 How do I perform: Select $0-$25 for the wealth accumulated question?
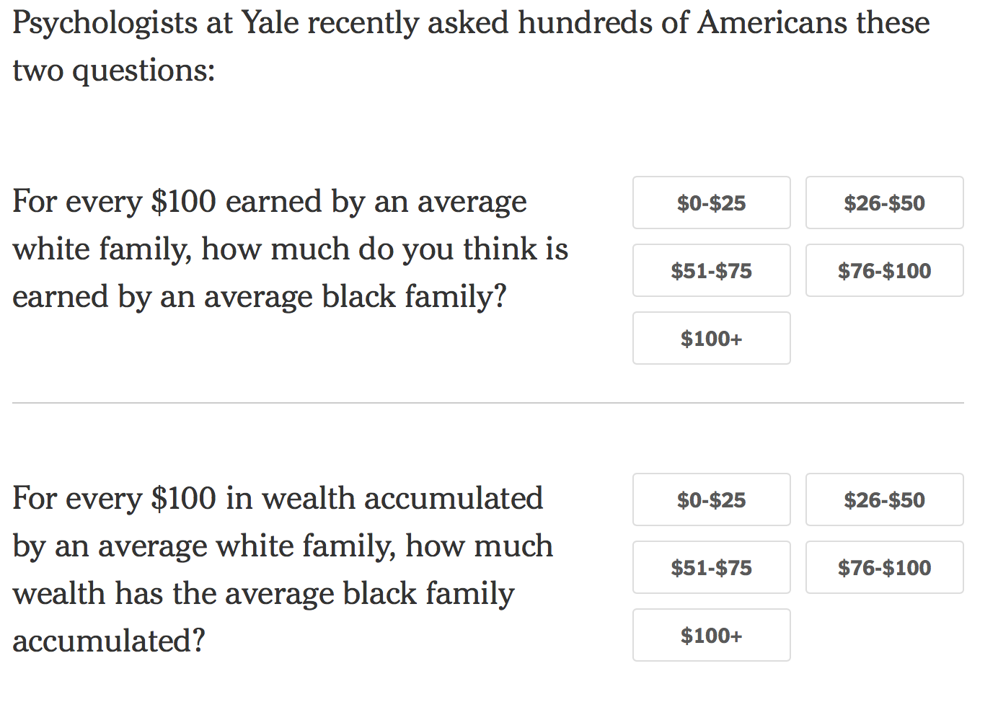point(711,500)
